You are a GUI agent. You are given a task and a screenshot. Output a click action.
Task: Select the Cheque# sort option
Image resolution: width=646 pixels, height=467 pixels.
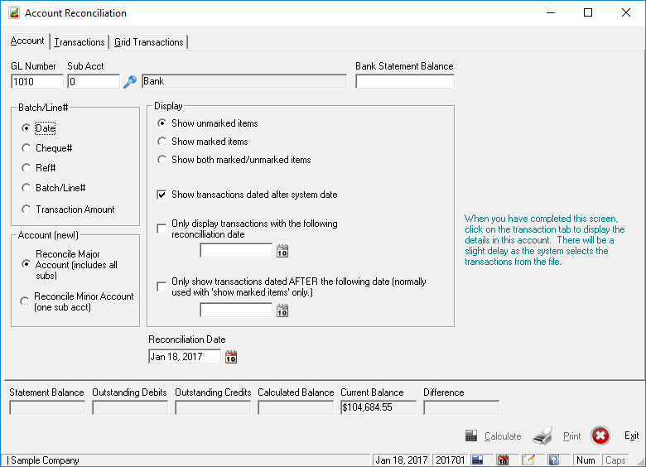[x=27, y=148]
